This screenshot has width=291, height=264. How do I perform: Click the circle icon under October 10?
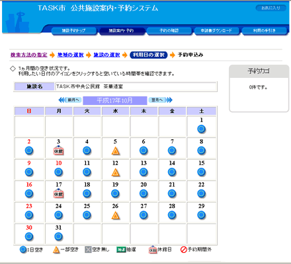pyautogui.click(x=58, y=172)
